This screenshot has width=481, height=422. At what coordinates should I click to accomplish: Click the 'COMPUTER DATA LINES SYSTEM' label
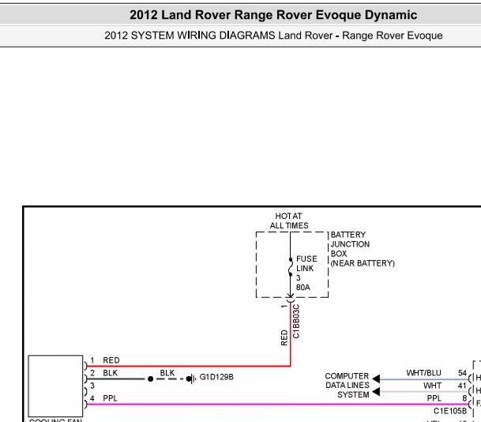[x=347, y=386]
